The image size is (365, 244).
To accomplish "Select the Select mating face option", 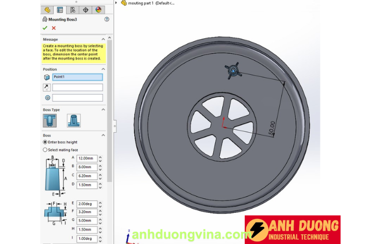I will (x=45, y=150).
